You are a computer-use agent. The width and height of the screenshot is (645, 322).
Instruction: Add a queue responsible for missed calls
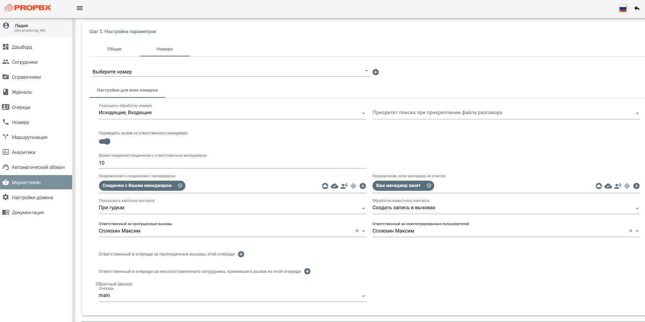pos(241,254)
